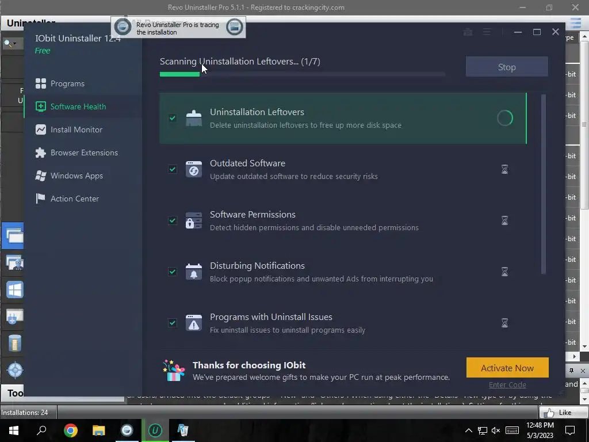Show hidden system tray icons
The width and height of the screenshot is (589, 442).
point(468,430)
